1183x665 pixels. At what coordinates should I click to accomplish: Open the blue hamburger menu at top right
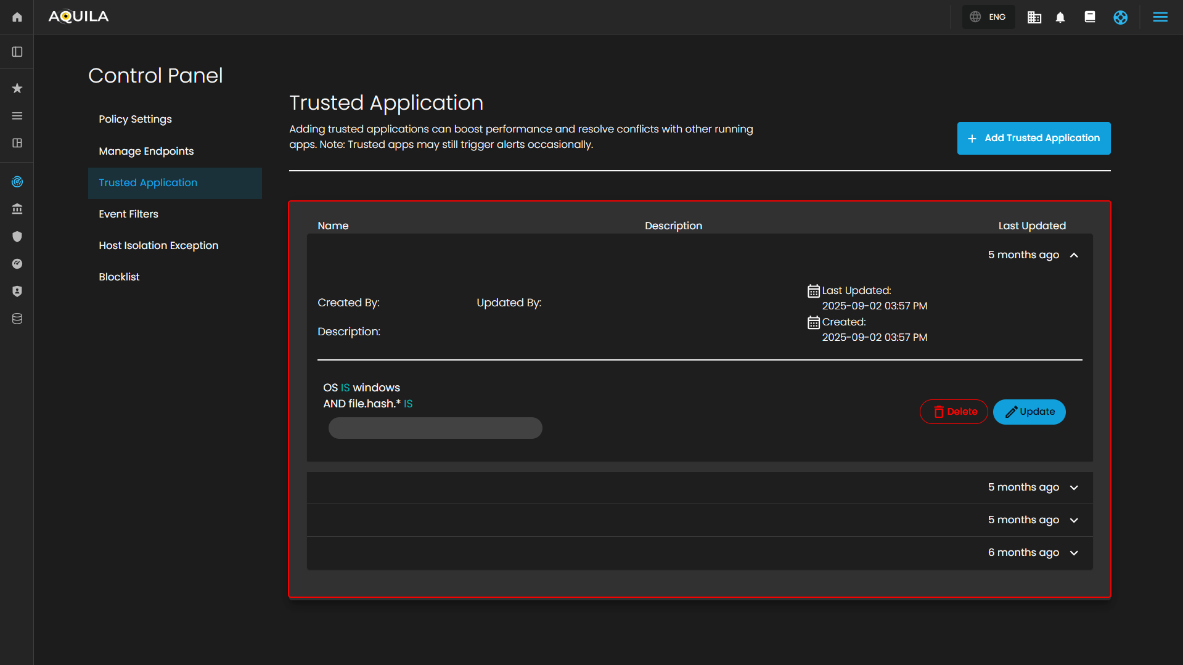tap(1160, 17)
